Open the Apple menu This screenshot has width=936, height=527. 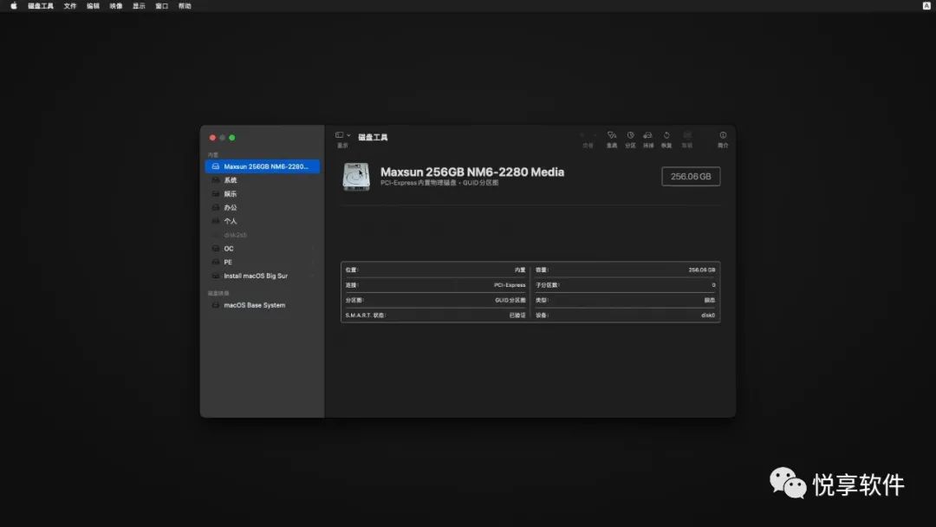[x=14, y=6]
